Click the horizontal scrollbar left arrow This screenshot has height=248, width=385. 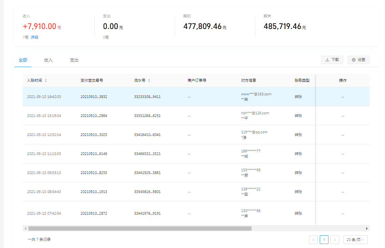point(25,229)
